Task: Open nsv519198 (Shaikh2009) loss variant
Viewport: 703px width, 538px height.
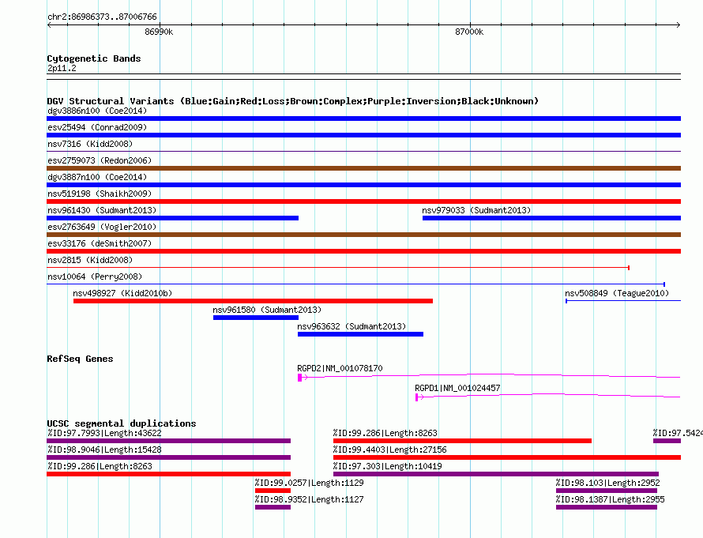Action: 363,201
